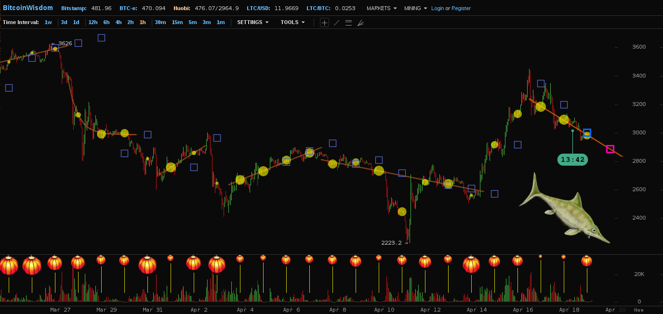Switch time interval to 1d
Viewport: 663px width, 314px height.
[x=76, y=22]
